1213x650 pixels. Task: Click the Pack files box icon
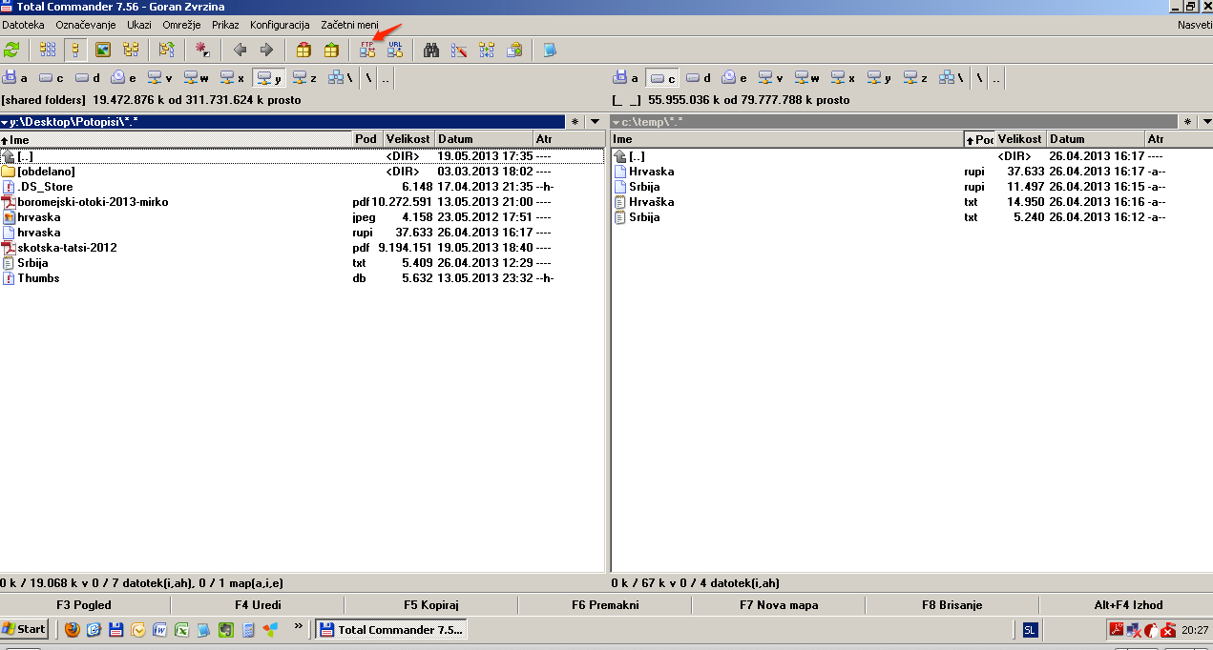pyautogui.click(x=303, y=50)
